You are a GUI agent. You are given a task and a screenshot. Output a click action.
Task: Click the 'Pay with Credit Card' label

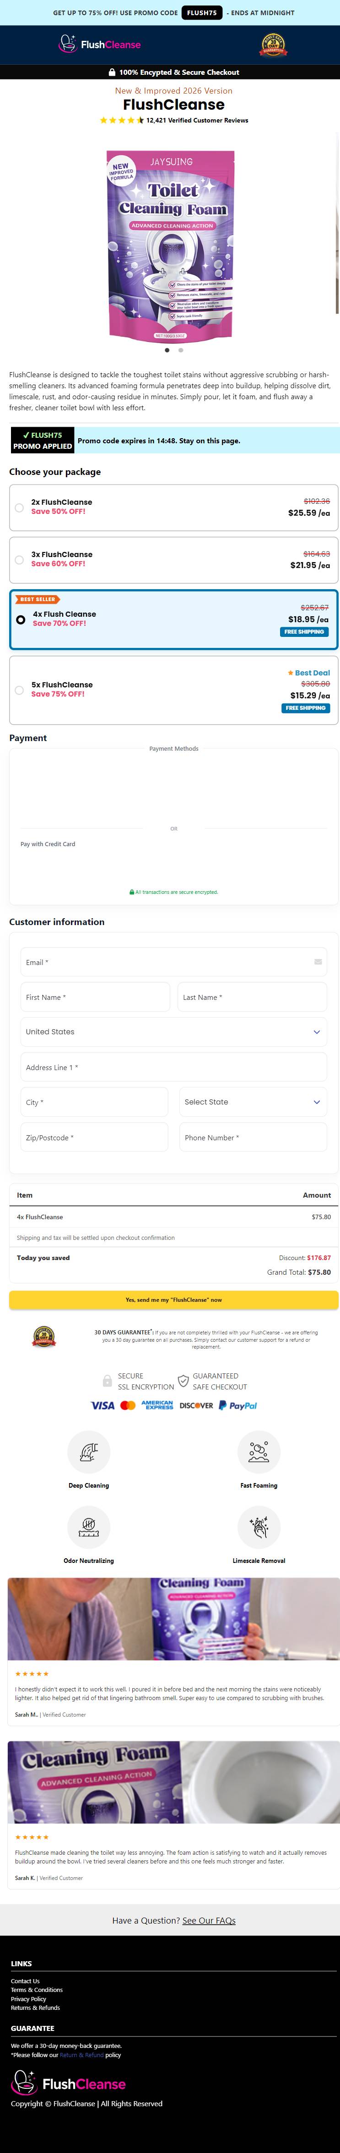(x=48, y=844)
